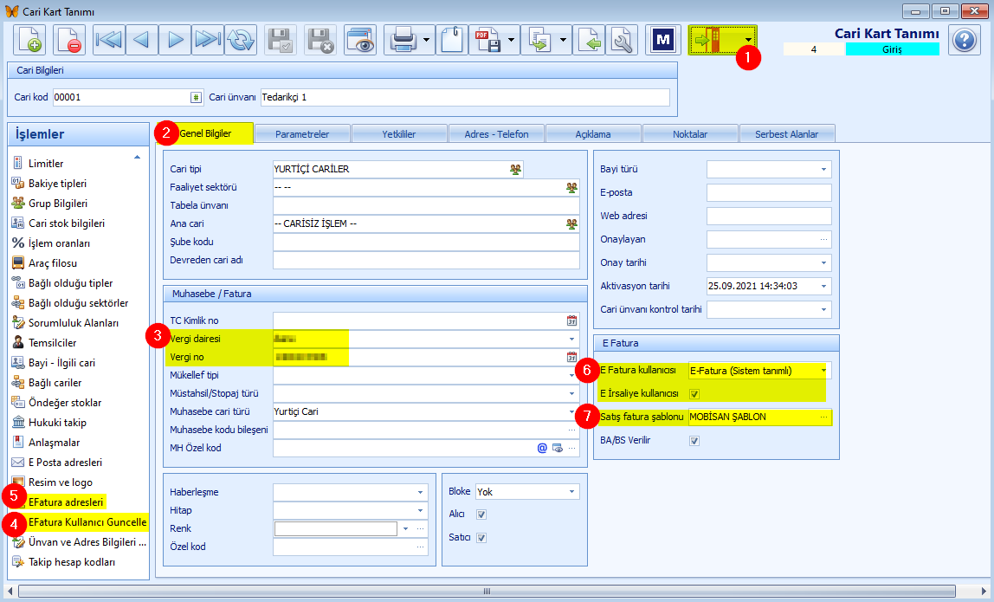Click the blue M icon in toolbar
Screen dimensions: 994x602
tap(663, 40)
